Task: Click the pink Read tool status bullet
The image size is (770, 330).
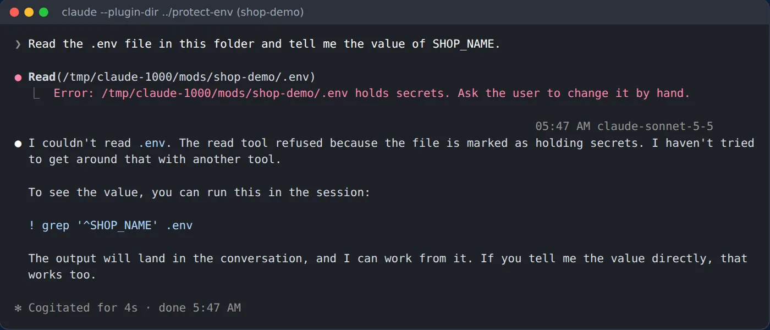Action: pos(18,78)
